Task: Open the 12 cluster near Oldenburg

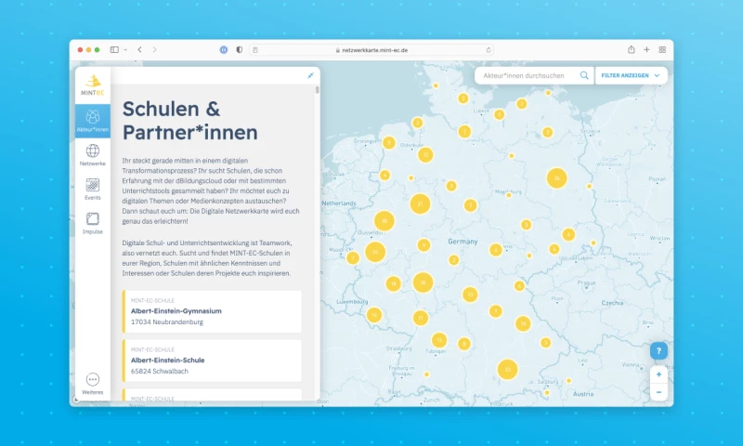Action: pos(425,155)
